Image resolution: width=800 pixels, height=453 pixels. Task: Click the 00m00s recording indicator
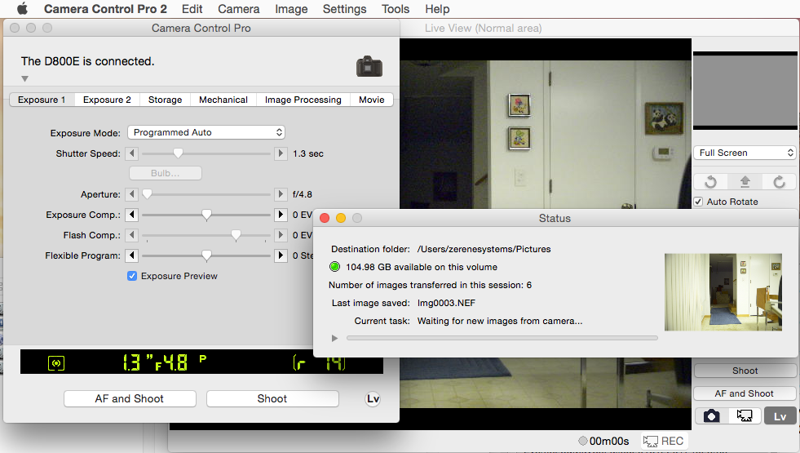click(604, 442)
